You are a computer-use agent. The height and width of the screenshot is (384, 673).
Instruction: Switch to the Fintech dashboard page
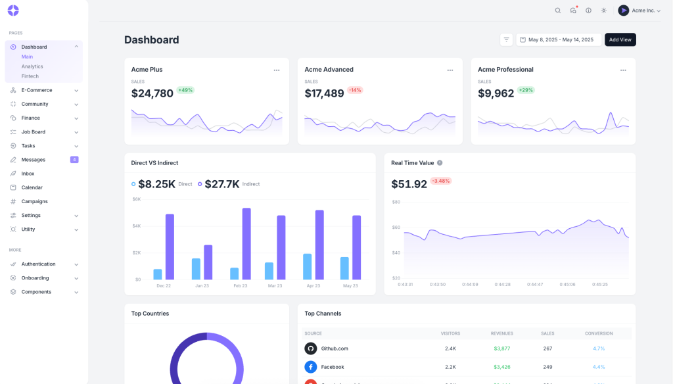click(x=32, y=76)
